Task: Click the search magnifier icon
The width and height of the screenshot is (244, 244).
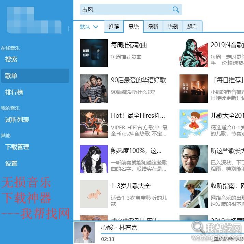Action: click(x=176, y=10)
